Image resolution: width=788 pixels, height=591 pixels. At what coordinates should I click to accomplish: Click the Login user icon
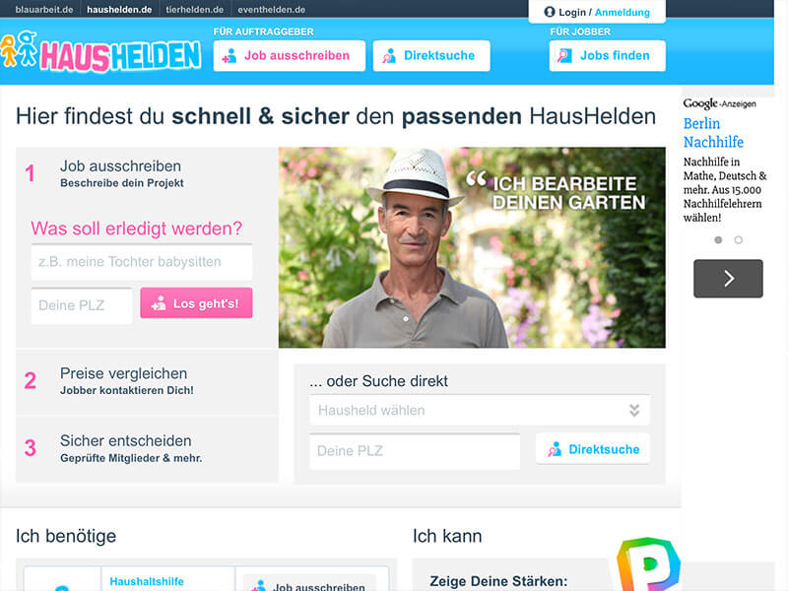(550, 12)
